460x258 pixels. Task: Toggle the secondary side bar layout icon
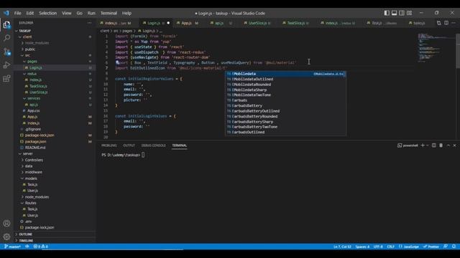tap(402, 13)
